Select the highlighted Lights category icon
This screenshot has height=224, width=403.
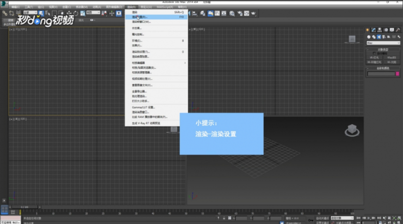[x=379, y=37]
